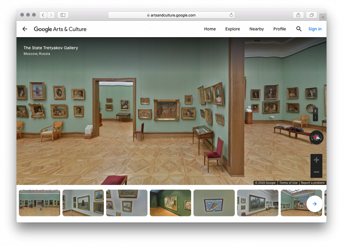Viewport: 343px width, 246px height.
Task: Open search with the magnifier icon
Action: click(299, 29)
